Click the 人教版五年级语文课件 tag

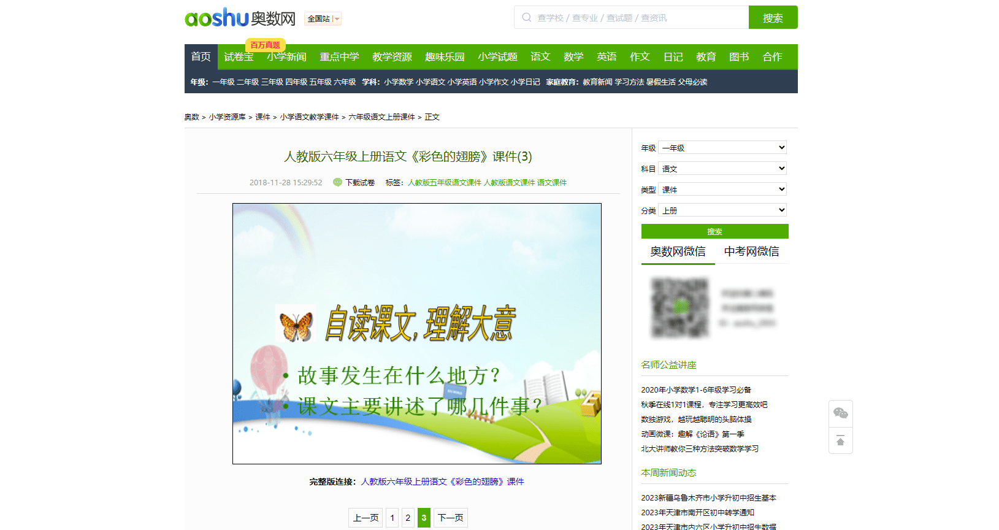click(x=445, y=182)
